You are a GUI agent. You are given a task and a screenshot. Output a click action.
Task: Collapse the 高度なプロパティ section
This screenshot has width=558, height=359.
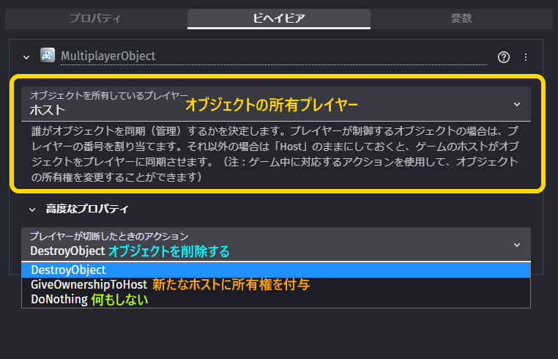pos(32,210)
